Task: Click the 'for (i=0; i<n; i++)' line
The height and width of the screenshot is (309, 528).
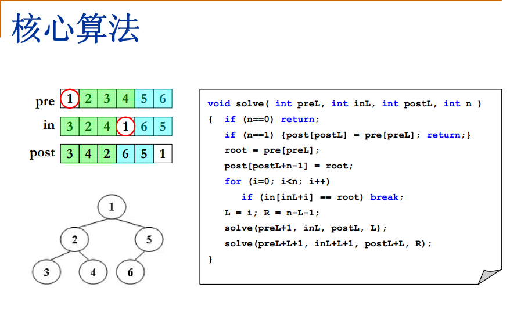Action: [x=277, y=181]
